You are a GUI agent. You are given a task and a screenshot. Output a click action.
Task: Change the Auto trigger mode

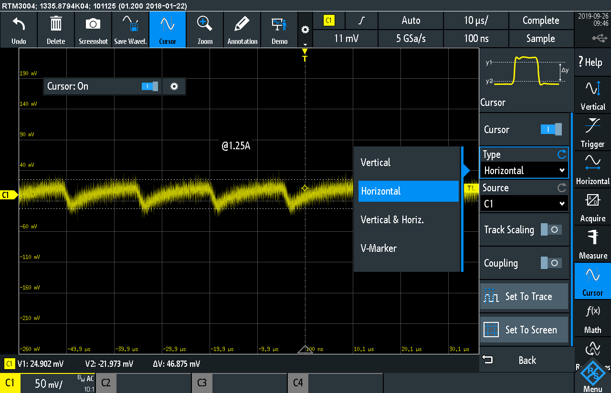(411, 21)
